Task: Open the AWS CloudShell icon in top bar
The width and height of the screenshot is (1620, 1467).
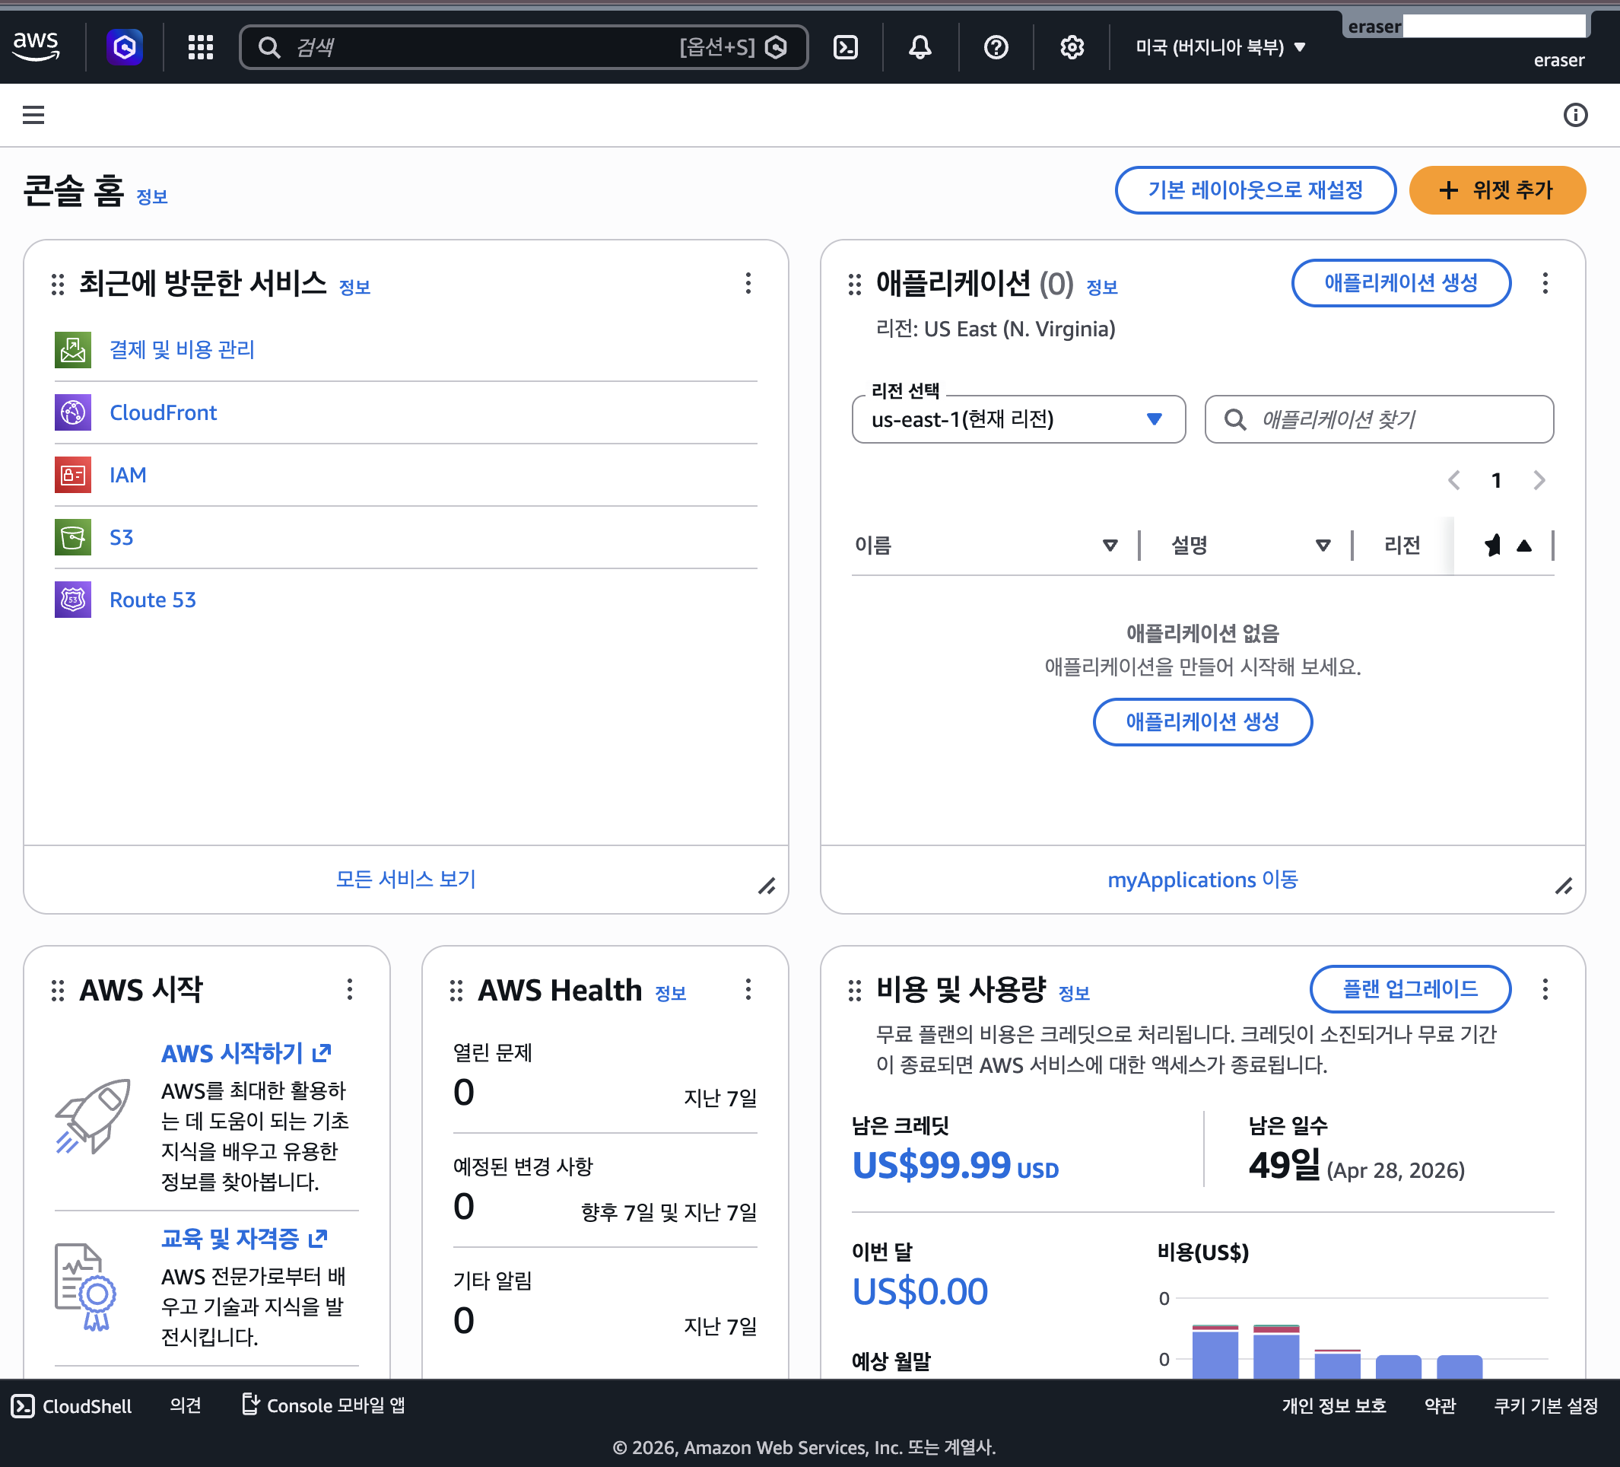Action: click(845, 47)
